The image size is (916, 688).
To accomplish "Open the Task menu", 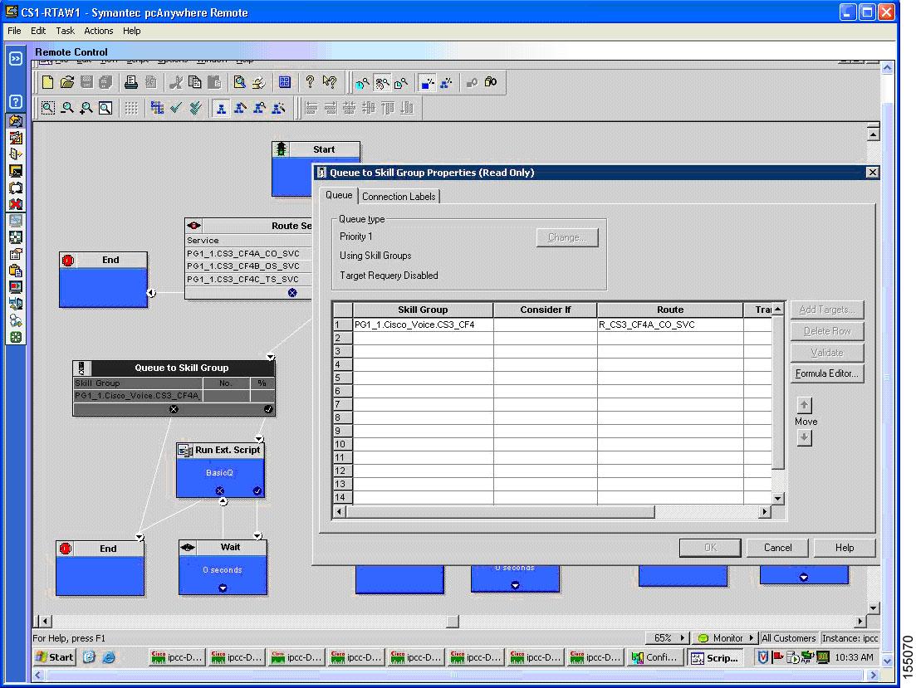I will pyautogui.click(x=65, y=31).
